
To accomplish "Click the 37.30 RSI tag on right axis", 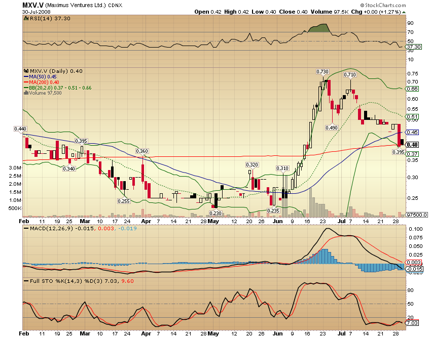I will tap(414, 47).
